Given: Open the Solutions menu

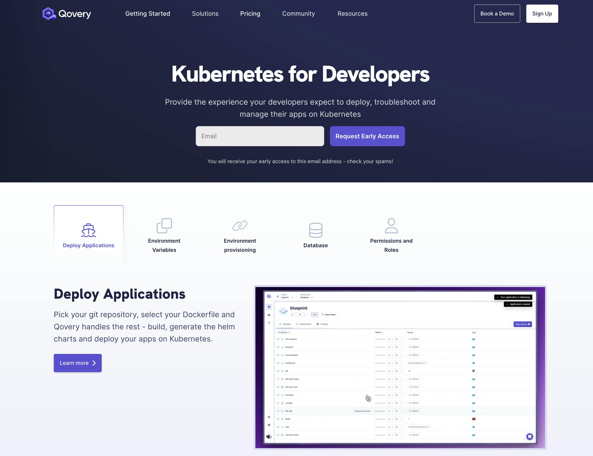Looking at the screenshot, I should [x=205, y=14].
